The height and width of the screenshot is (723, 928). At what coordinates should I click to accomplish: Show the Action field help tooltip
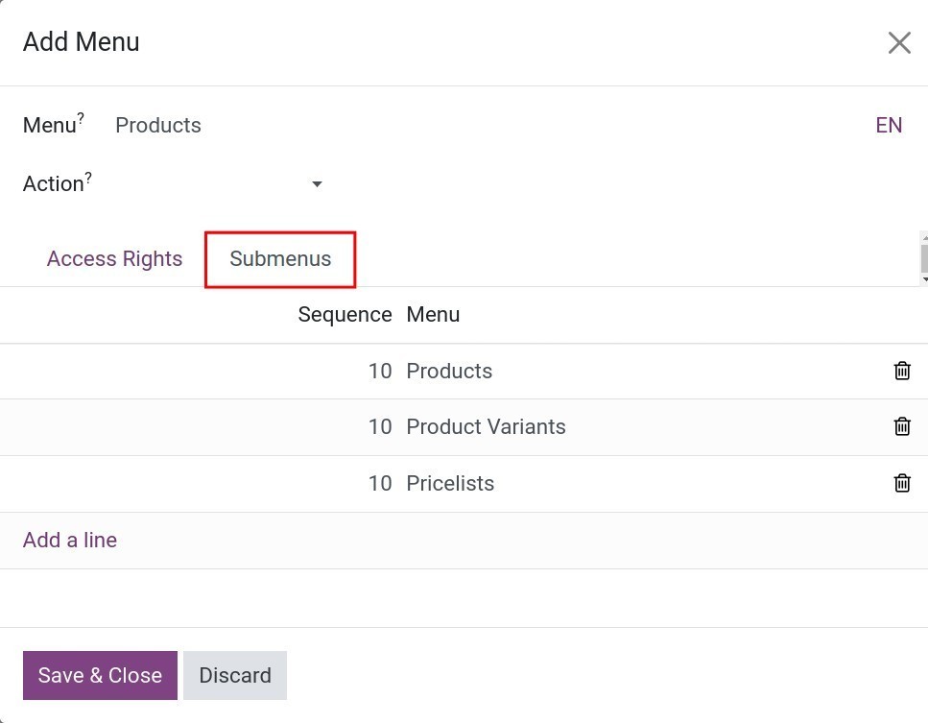point(88,176)
